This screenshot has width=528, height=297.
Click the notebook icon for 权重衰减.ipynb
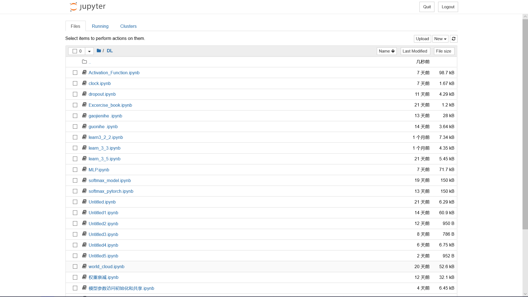[x=84, y=277]
